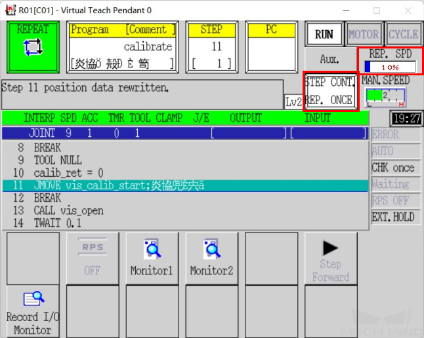Open the PC program selector
Viewport: 424px width, 338px height.
[x=272, y=47]
